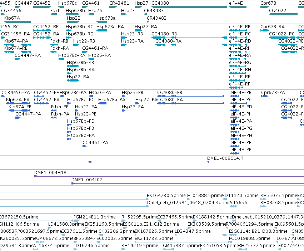Select the Klp67A gene label
This screenshot has height=251, width=304.
click(12, 18)
